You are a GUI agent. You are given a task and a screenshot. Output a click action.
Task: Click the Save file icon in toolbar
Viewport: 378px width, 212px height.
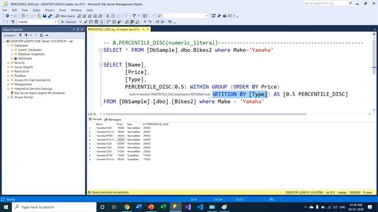[45, 16]
